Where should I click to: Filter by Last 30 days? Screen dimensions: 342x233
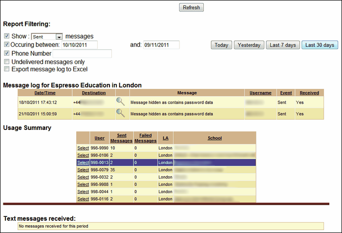click(x=320, y=45)
